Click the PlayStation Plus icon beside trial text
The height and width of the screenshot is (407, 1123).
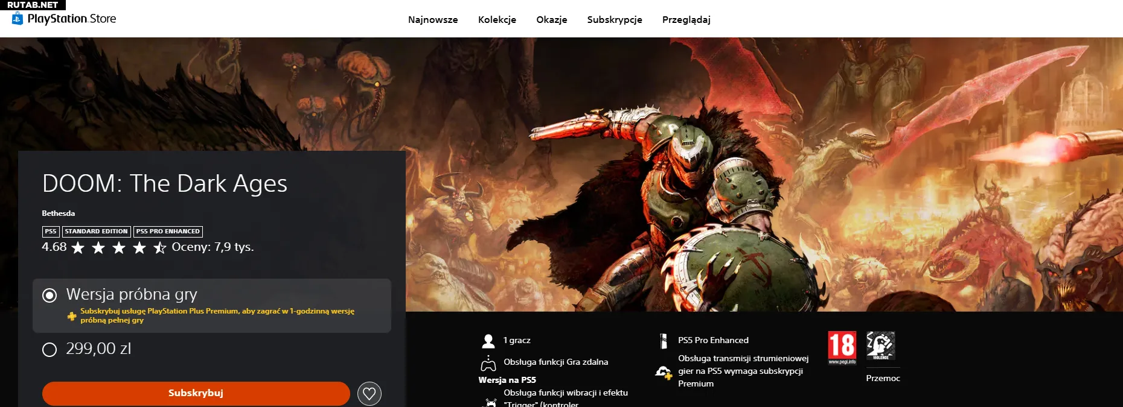[72, 316]
